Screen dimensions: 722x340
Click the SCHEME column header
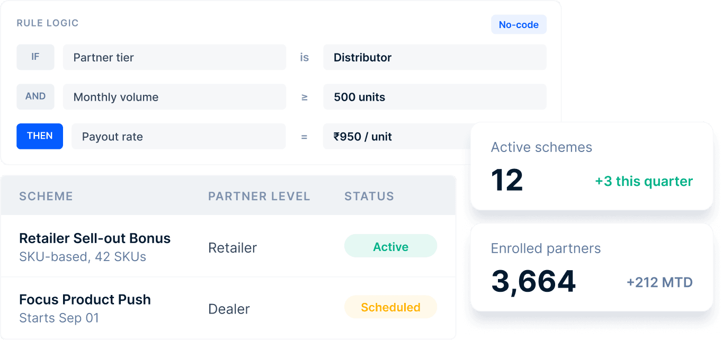(46, 196)
